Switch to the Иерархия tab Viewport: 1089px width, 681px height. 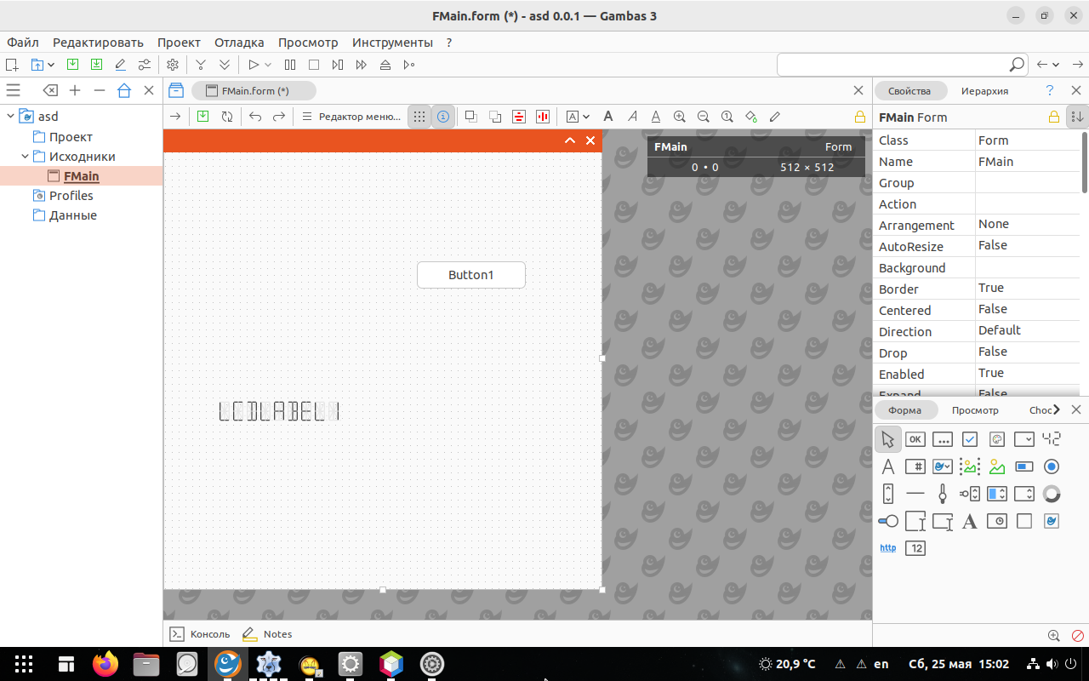[984, 91]
